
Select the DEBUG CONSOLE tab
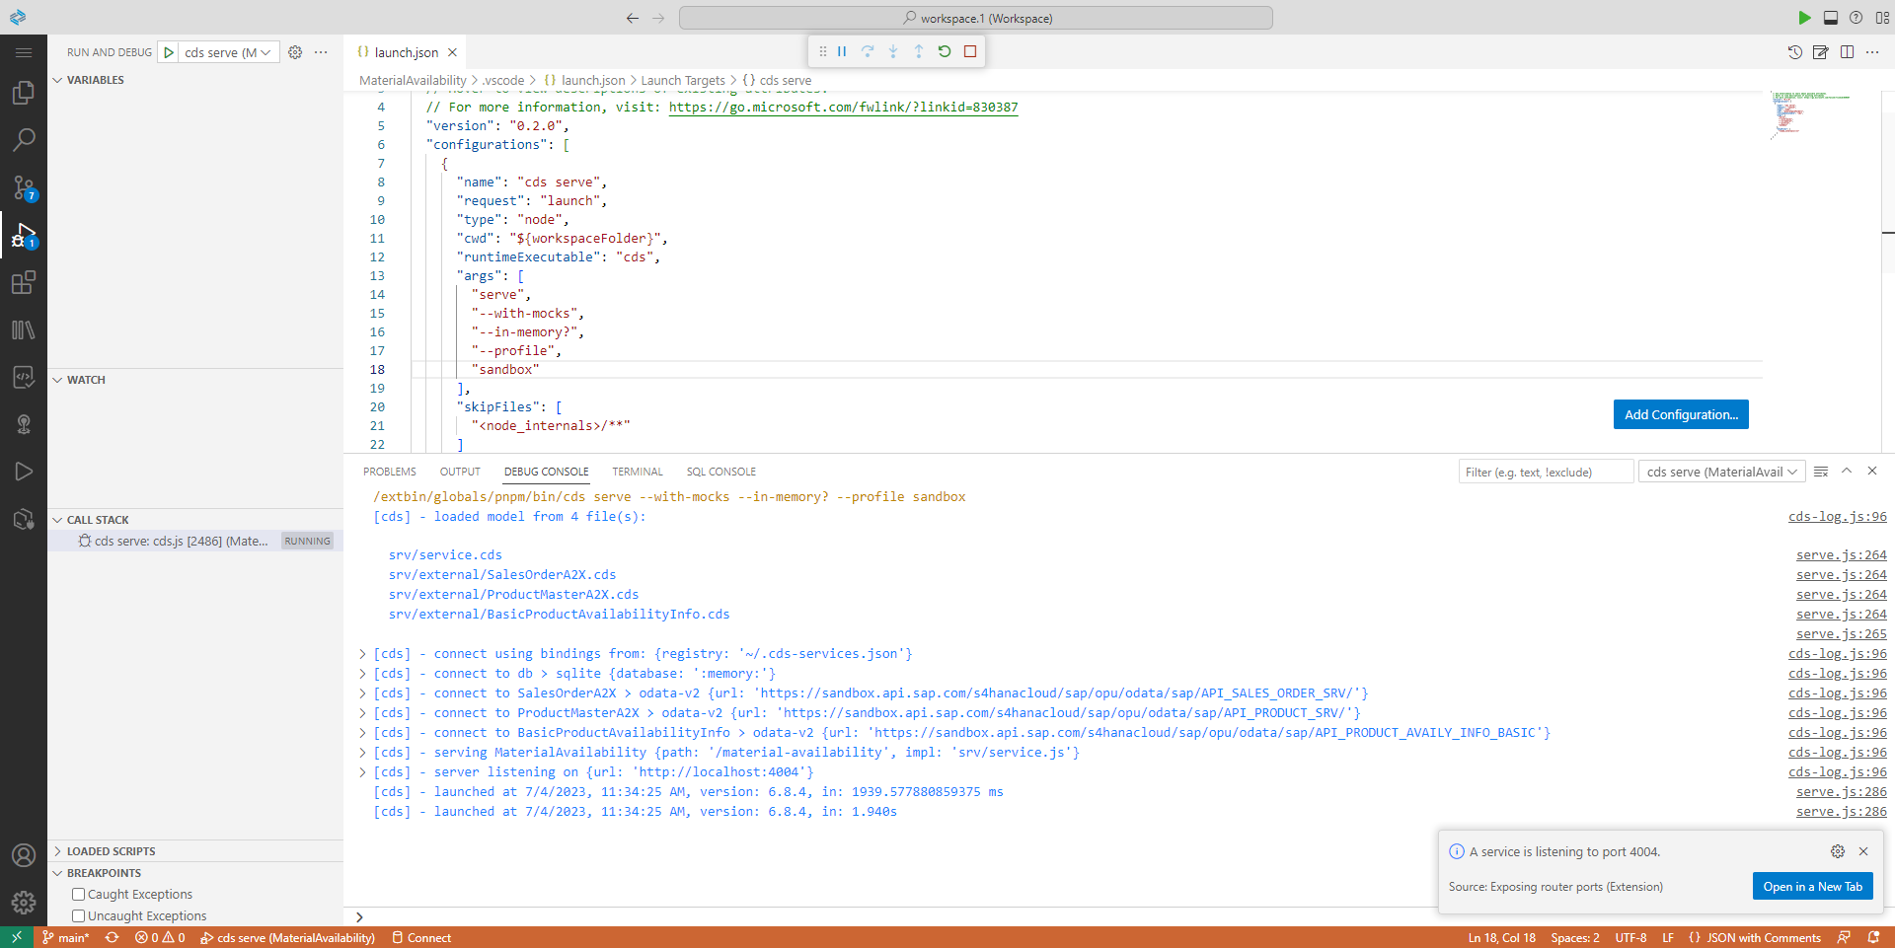pyautogui.click(x=546, y=472)
